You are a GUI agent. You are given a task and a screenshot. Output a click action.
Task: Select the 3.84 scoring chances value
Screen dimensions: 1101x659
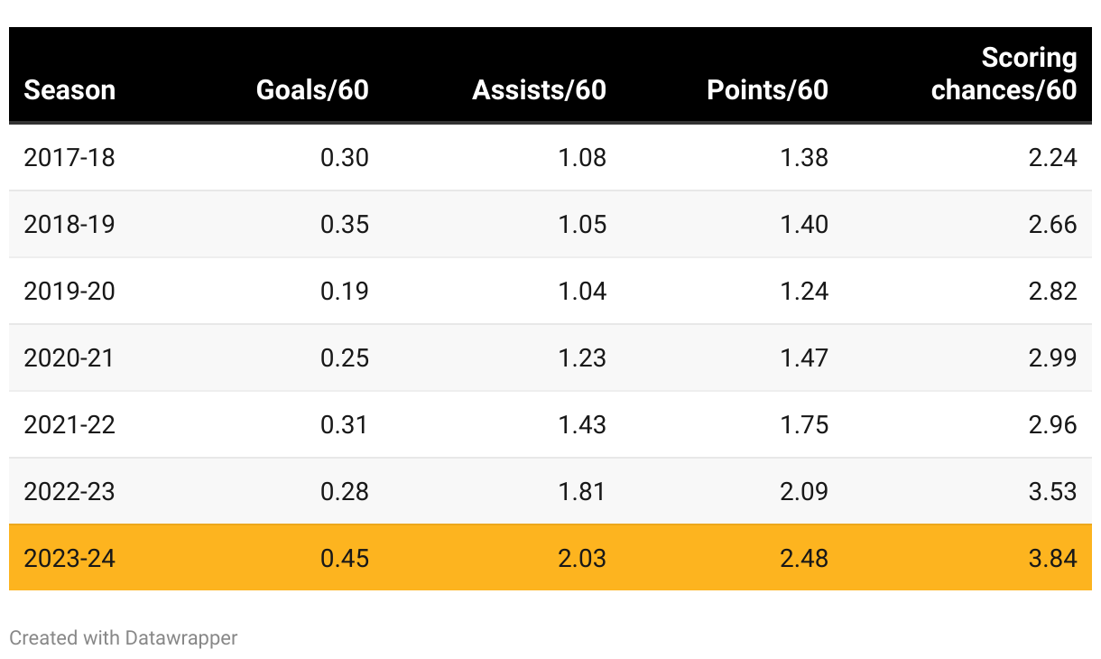pos(1052,559)
